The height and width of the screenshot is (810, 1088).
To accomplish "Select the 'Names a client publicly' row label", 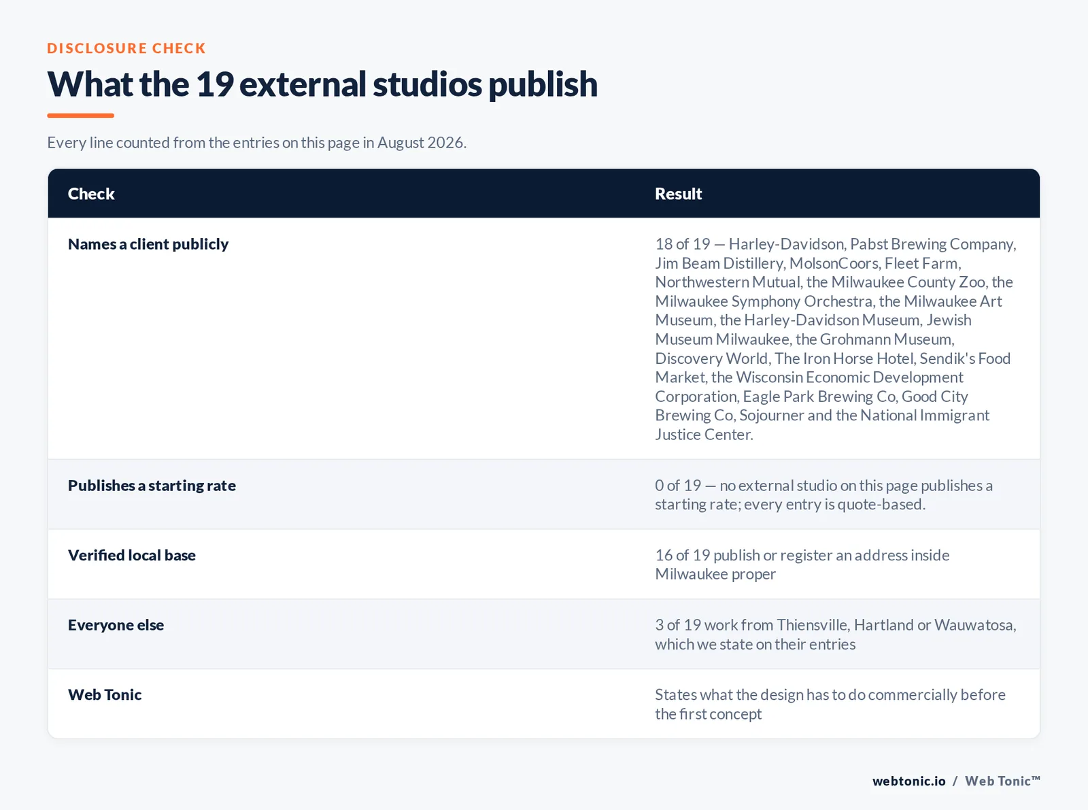I will (x=148, y=244).
